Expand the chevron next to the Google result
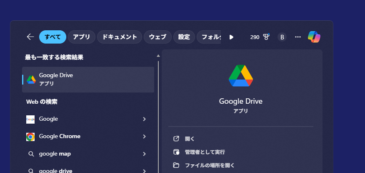The width and height of the screenshot is (365, 173). click(144, 119)
